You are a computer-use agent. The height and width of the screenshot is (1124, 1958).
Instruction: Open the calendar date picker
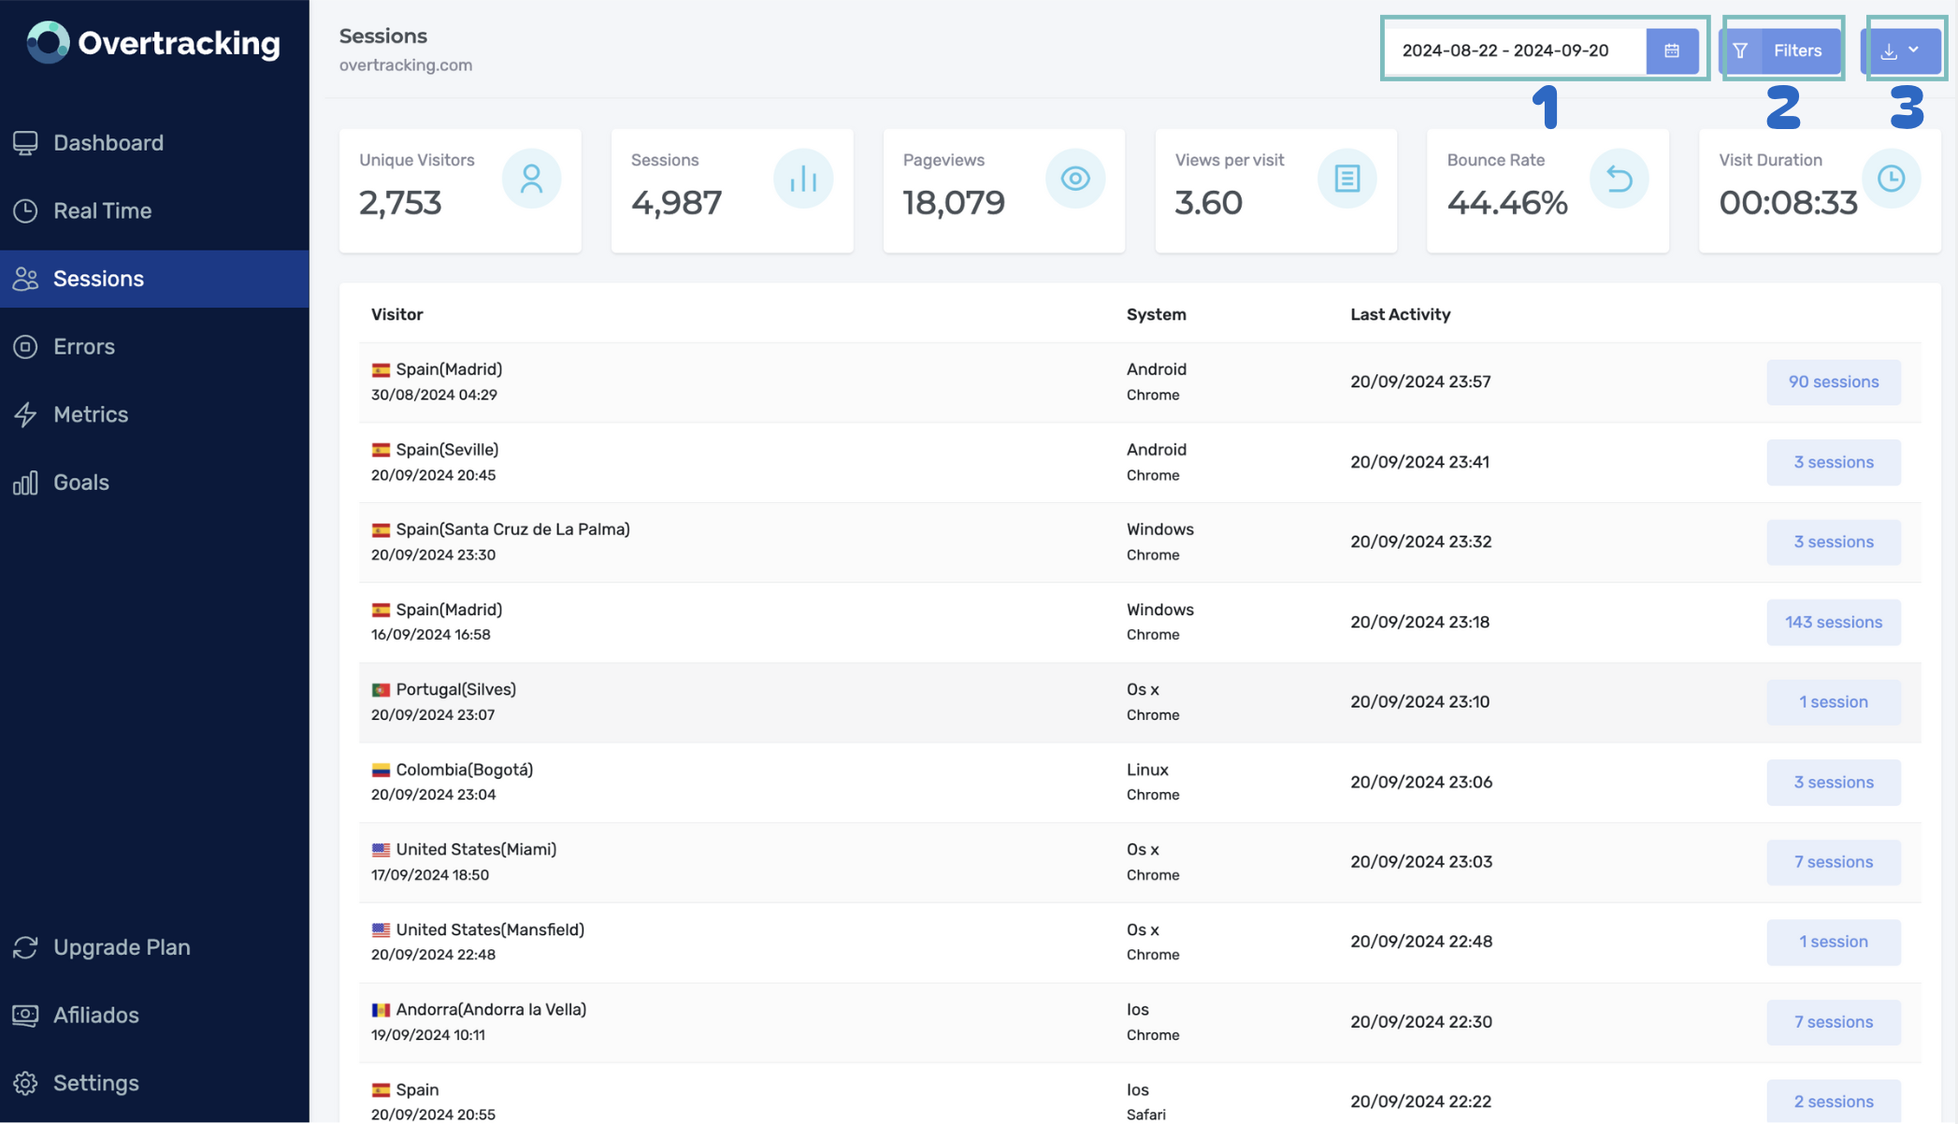1672,50
